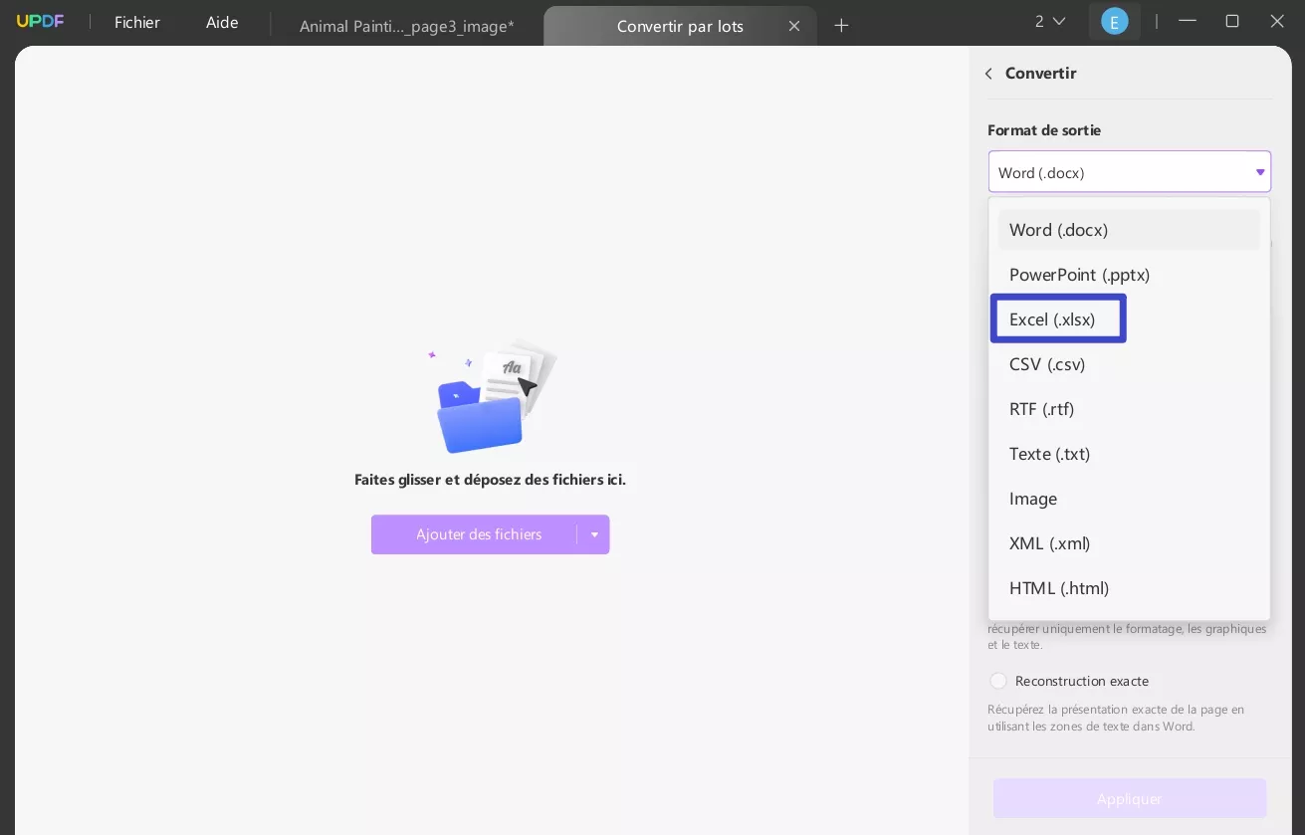The height and width of the screenshot is (835, 1305).
Task: Select Texte (.txt) output format
Action: click(1049, 453)
